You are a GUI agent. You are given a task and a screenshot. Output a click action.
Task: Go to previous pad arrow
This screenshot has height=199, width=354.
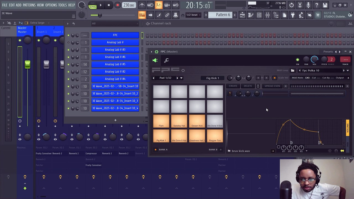pyautogui.click(x=153, y=78)
